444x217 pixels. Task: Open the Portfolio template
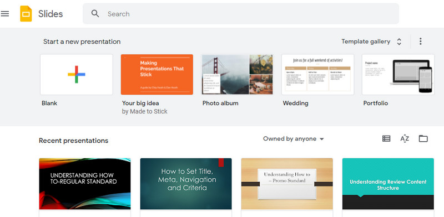point(398,74)
